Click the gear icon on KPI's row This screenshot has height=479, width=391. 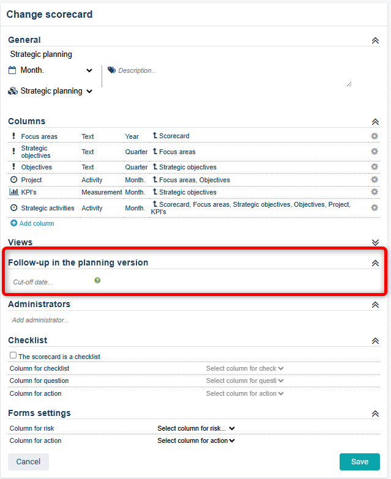(x=374, y=192)
